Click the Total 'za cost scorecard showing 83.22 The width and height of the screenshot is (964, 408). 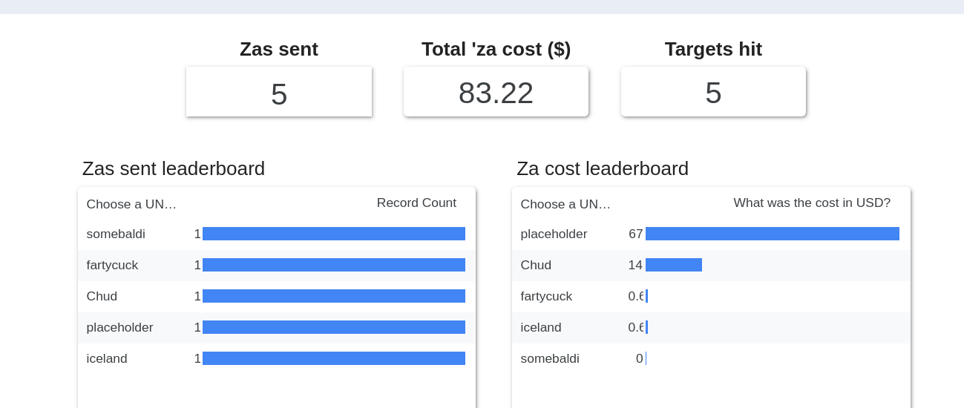click(496, 93)
